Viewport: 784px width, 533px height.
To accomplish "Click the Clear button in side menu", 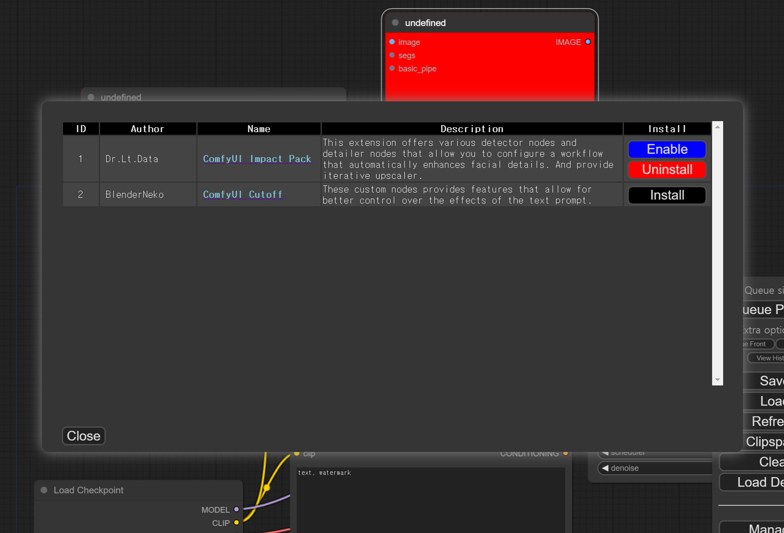I will click(752, 462).
